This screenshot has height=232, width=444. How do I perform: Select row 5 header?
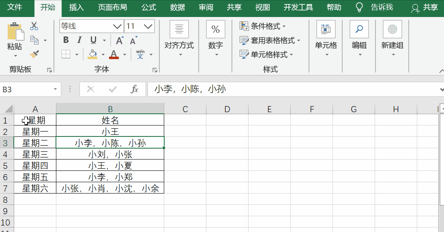(7, 165)
